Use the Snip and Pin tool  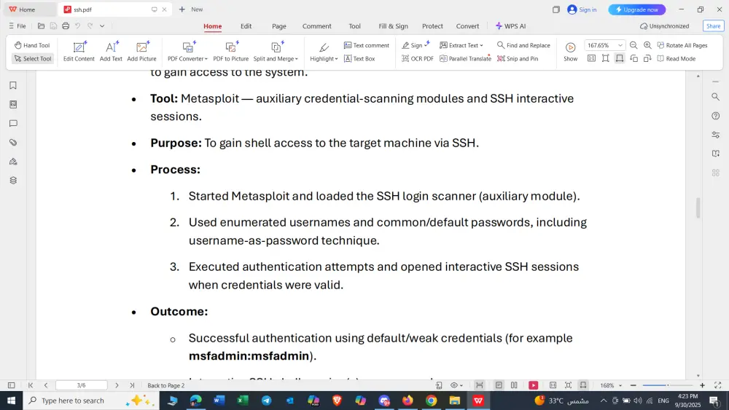click(518, 58)
